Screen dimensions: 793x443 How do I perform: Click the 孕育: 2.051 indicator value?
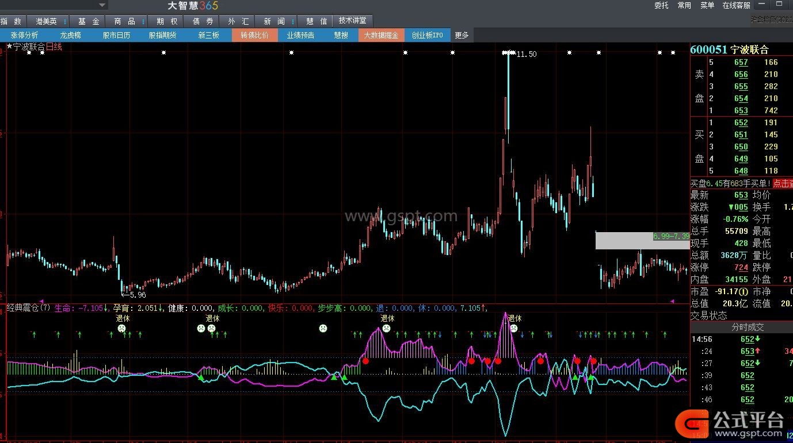138,309
